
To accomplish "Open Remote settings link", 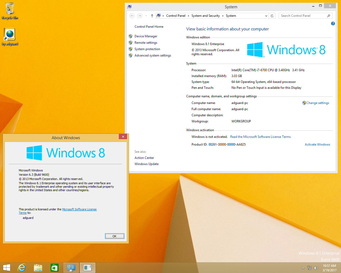I will click(x=146, y=43).
